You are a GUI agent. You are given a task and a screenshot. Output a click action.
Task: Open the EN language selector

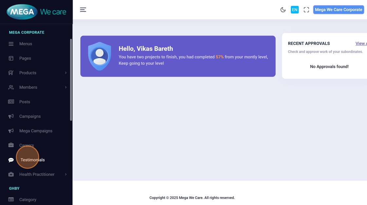pos(295,10)
